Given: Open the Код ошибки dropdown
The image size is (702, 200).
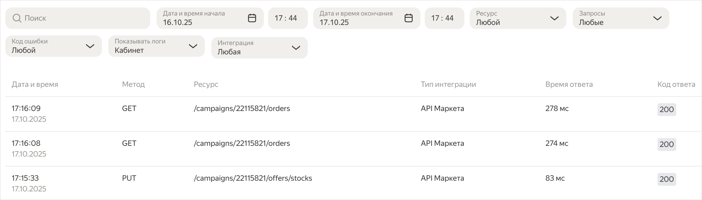Looking at the screenshot, I should click(53, 46).
